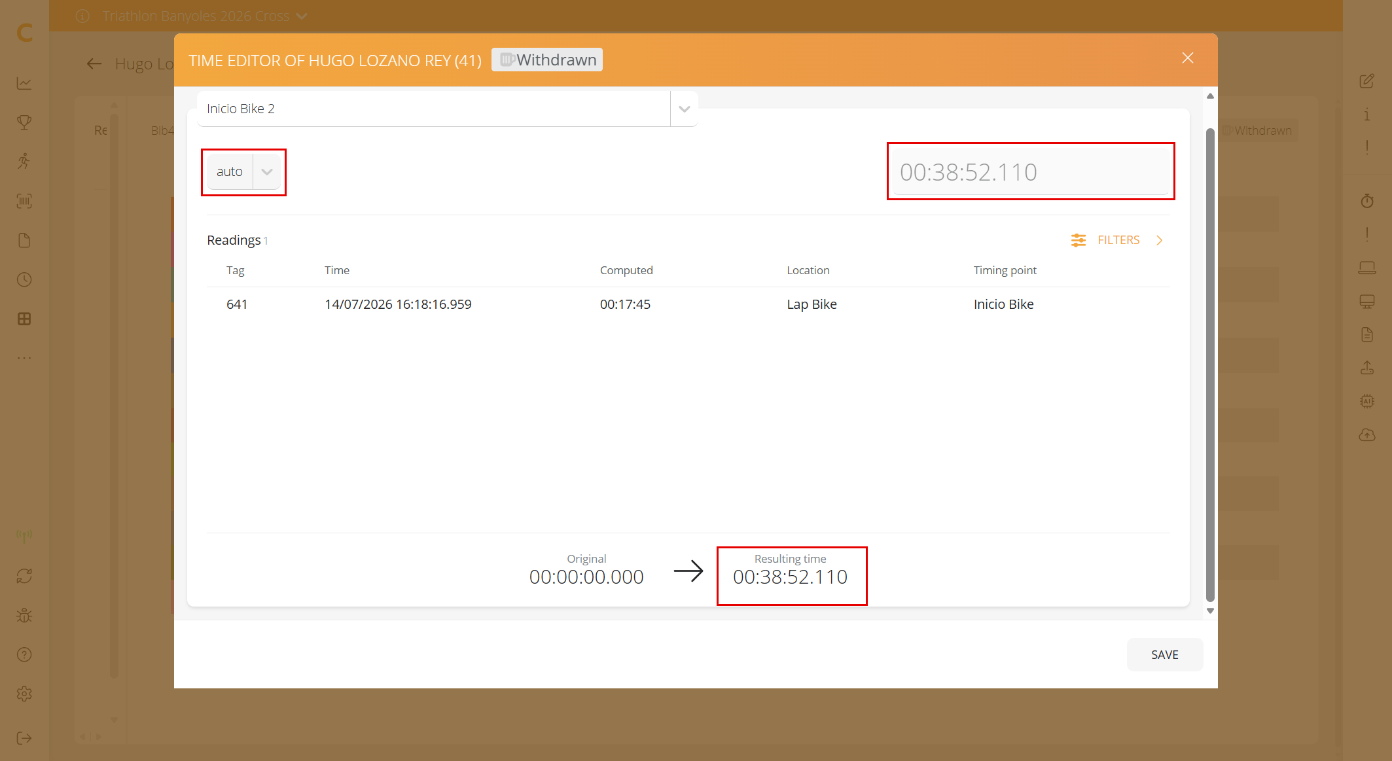Open the grid table icon in left sidebar
Image resolution: width=1392 pixels, height=761 pixels.
[x=24, y=319]
